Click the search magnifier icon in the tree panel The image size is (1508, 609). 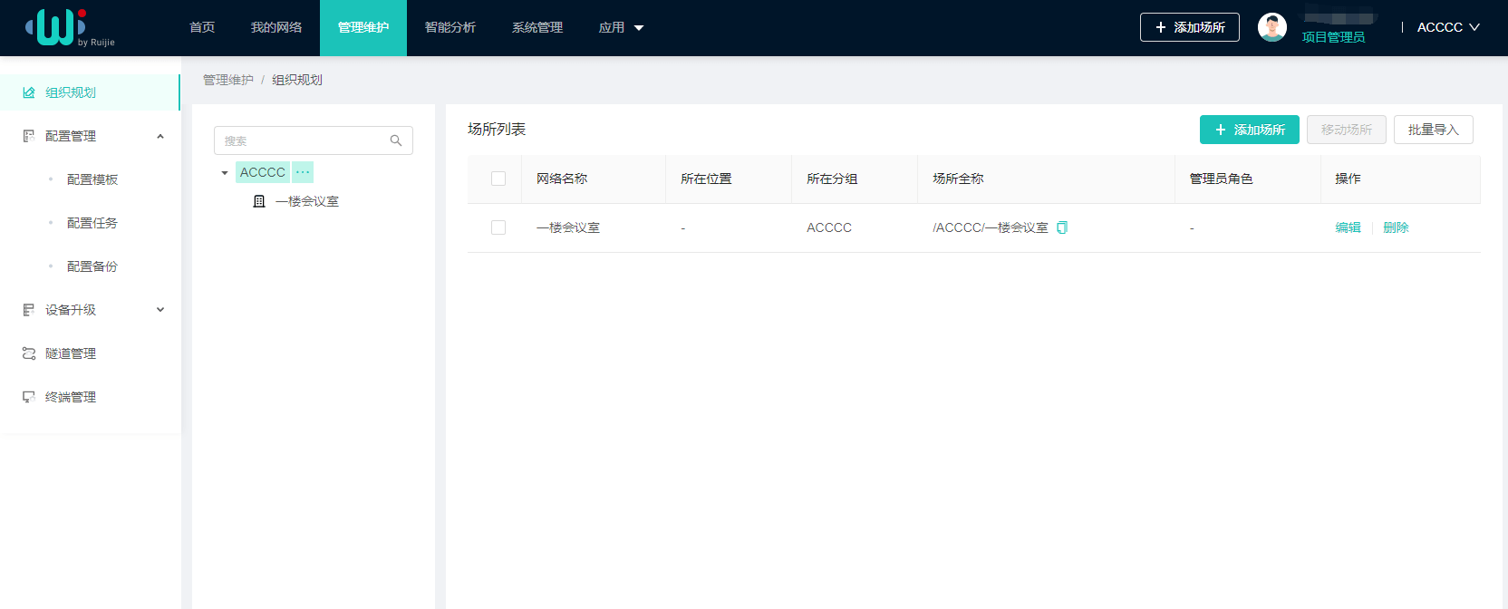(x=396, y=140)
